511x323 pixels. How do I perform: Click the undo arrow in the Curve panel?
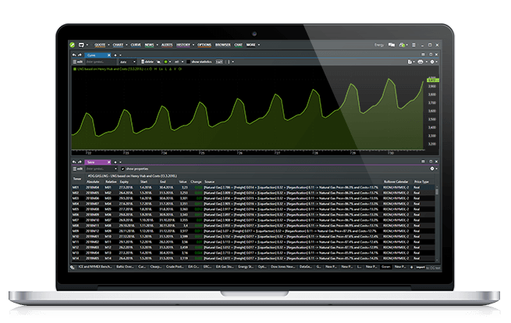pos(74,55)
